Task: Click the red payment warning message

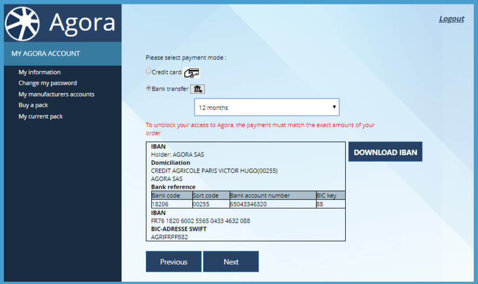Action: [260, 129]
